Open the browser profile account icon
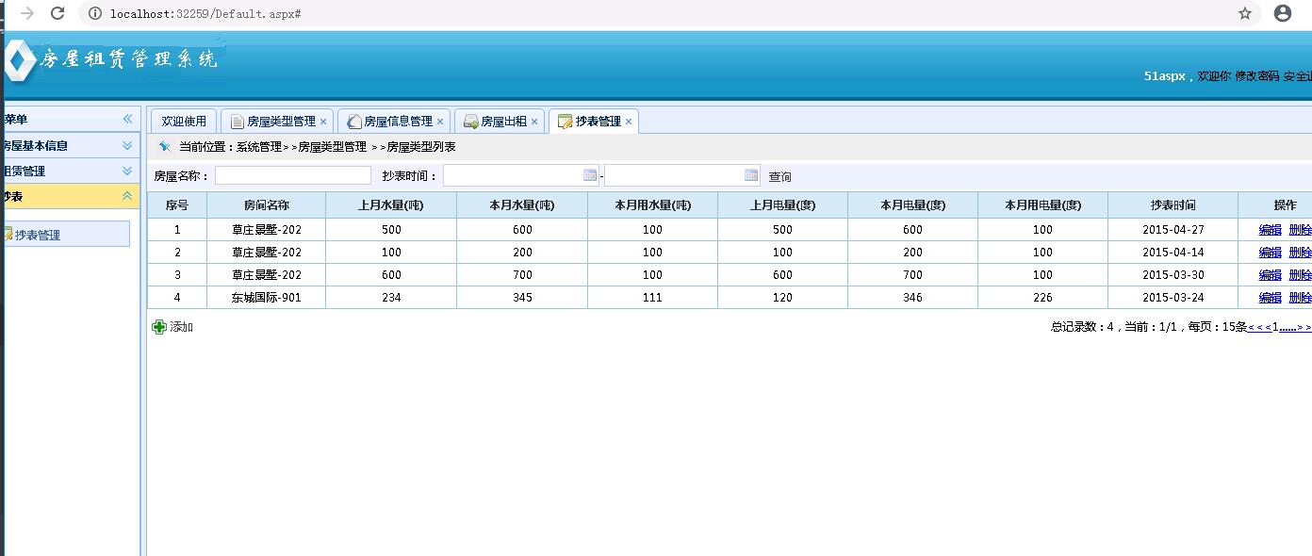1312x556 pixels. [1283, 13]
